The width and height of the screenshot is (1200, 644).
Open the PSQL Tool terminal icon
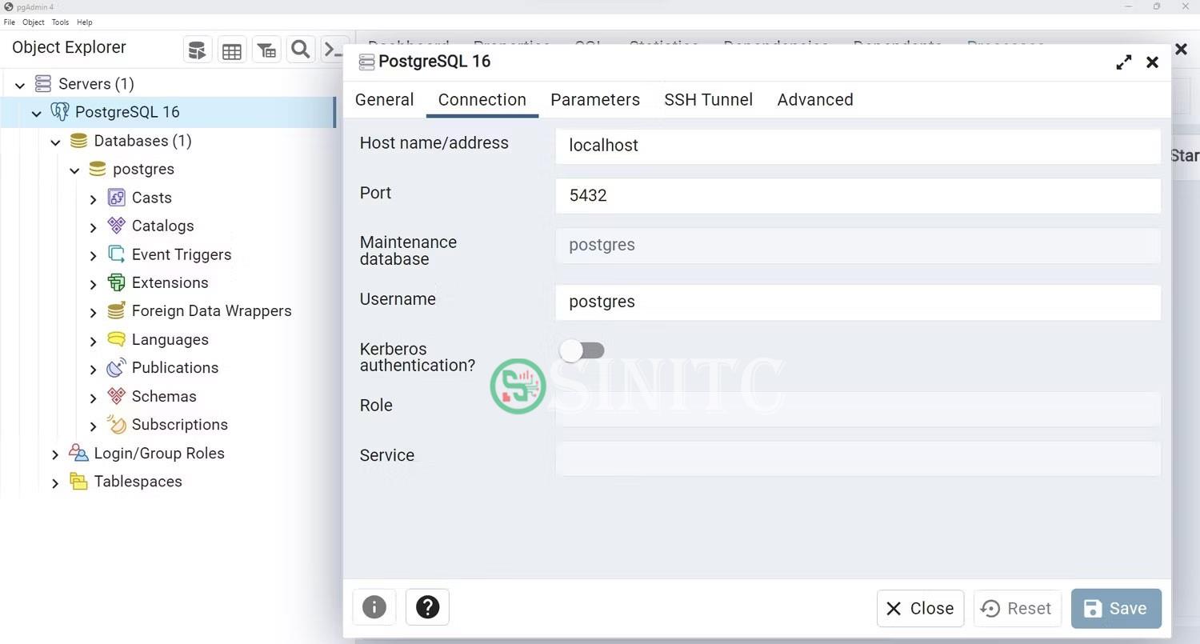[334, 50]
